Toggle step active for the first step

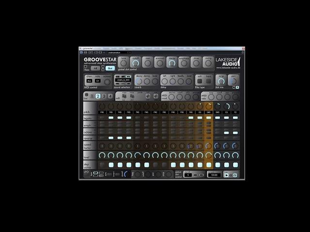tap(102, 165)
